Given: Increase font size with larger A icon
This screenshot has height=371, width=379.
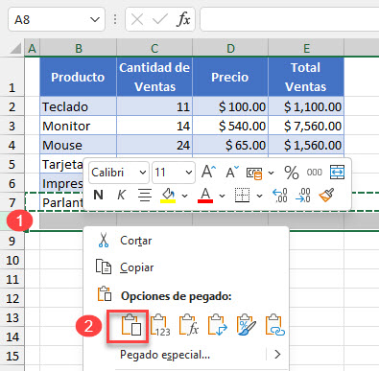Looking at the screenshot, I should coord(209,172).
